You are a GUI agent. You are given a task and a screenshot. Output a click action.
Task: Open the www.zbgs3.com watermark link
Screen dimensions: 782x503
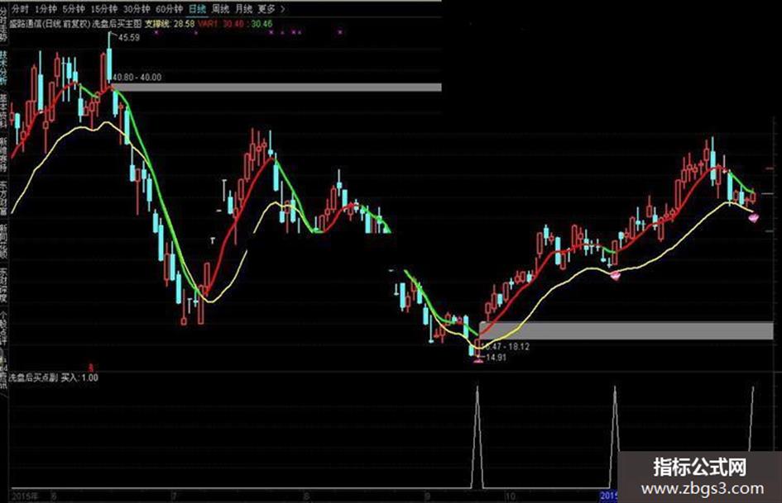click(x=703, y=489)
